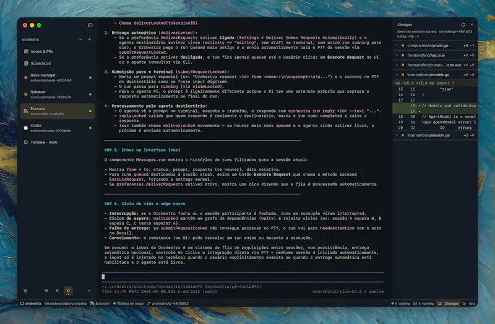Viewport: 495px width, 324px height.
Task: Click the Changes panel title
Action: point(405,25)
